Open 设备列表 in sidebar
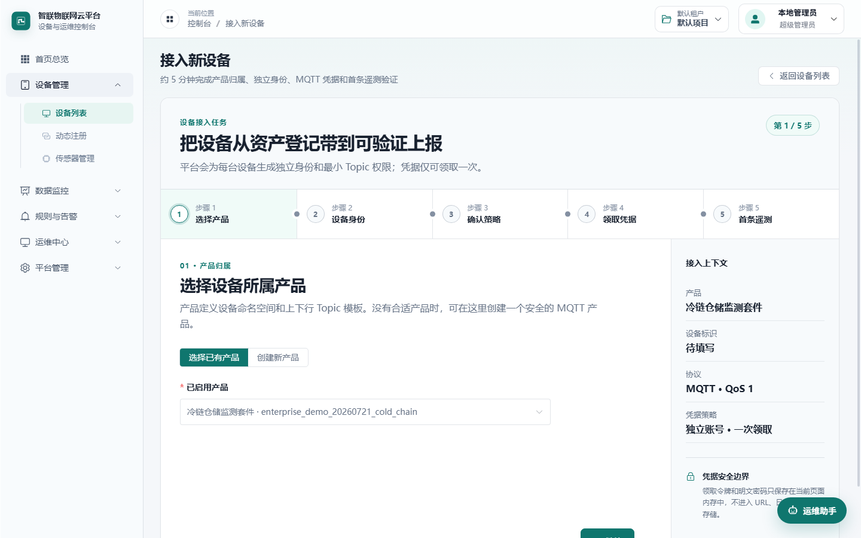861x538 pixels. pos(78,114)
